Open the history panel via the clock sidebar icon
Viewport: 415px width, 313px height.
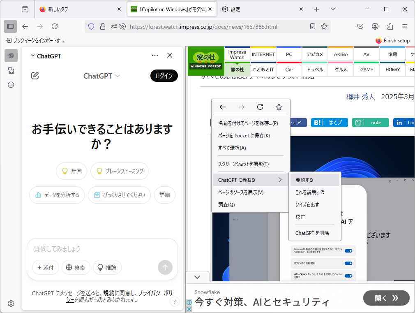[x=11, y=85]
